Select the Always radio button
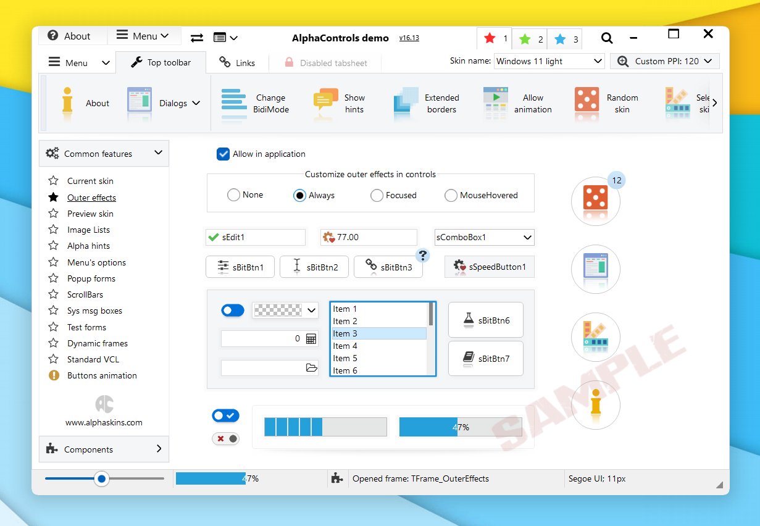This screenshot has height=526, width=760. [299, 196]
